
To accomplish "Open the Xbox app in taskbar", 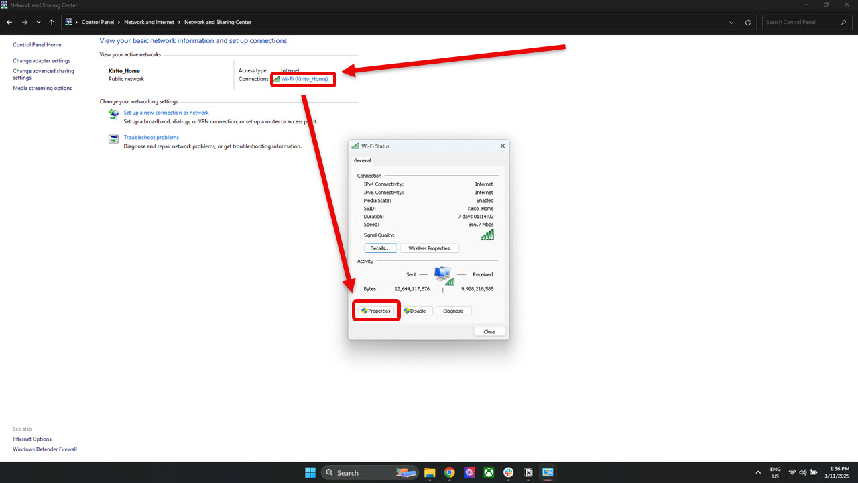I will (489, 472).
